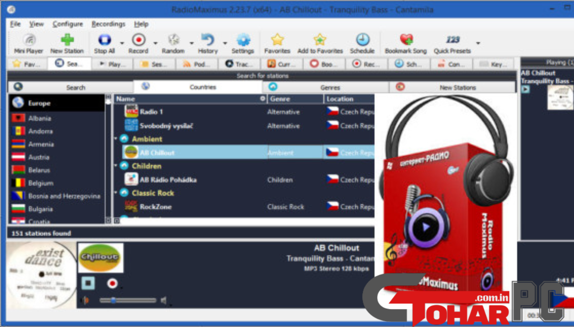The width and height of the screenshot is (574, 327).
Task: Click the Stop All toolbar button
Action: pyautogui.click(x=104, y=44)
